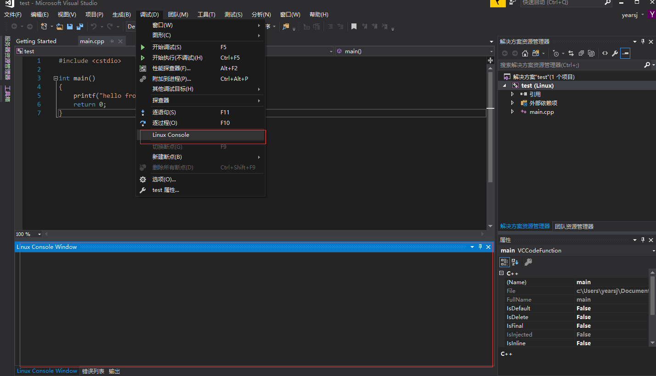Expand the 引用 node in Solution Explorer
656x376 pixels.
[x=513, y=94]
